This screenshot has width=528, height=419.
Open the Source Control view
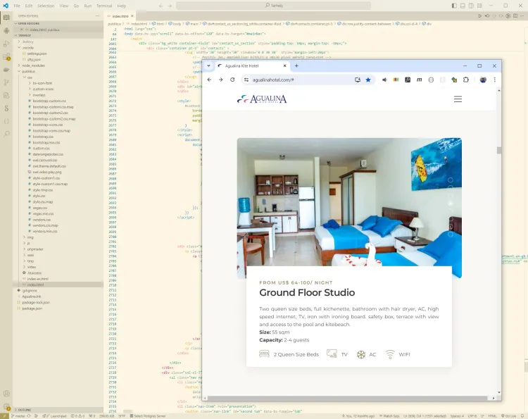tap(6, 82)
